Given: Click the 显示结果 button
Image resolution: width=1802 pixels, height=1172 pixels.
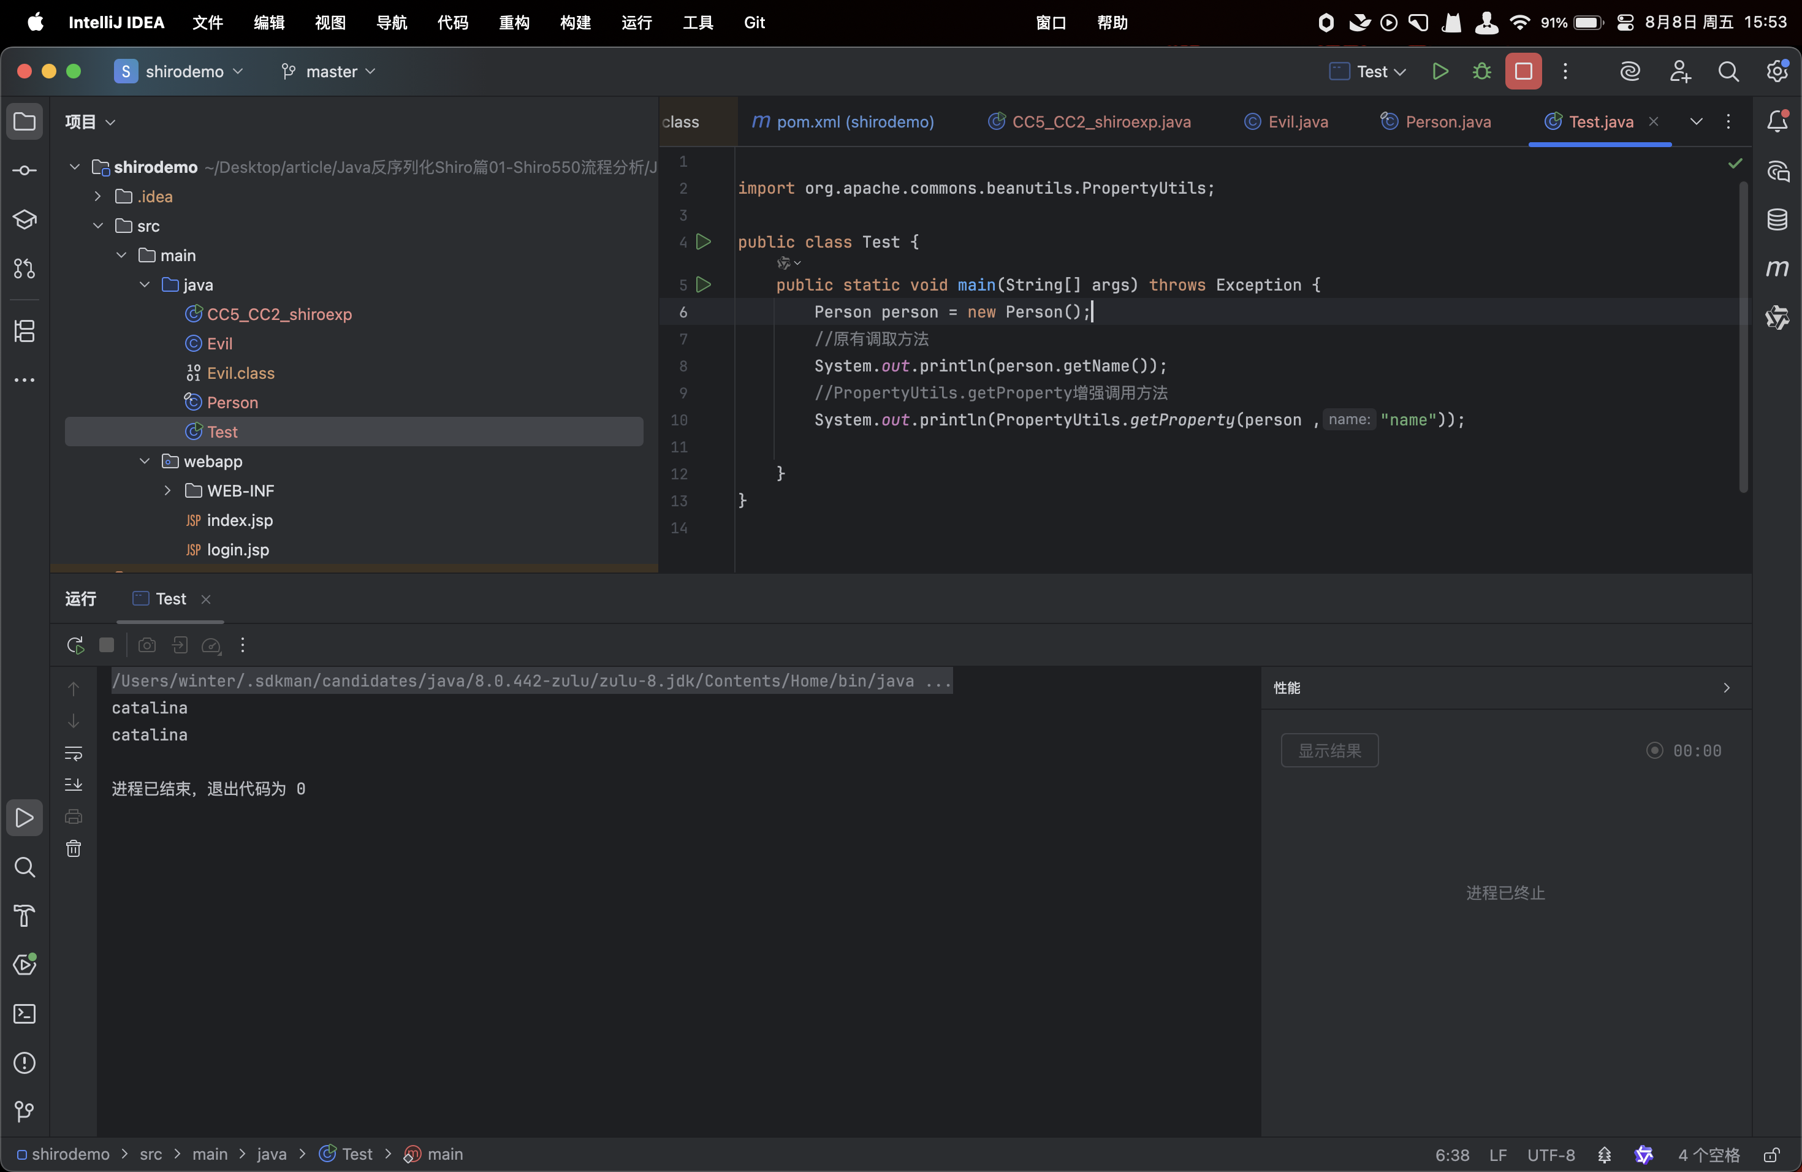Looking at the screenshot, I should pyautogui.click(x=1329, y=750).
